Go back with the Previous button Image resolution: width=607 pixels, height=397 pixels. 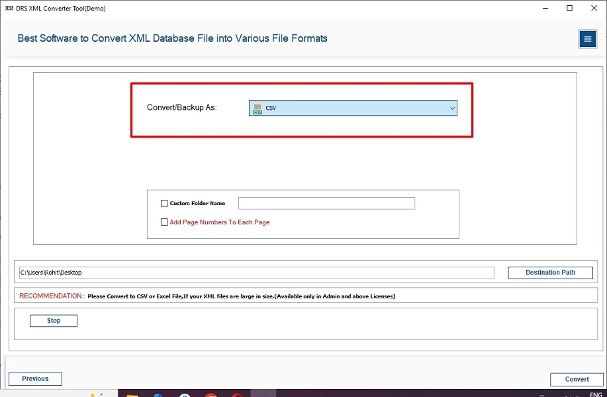pyautogui.click(x=35, y=379)
